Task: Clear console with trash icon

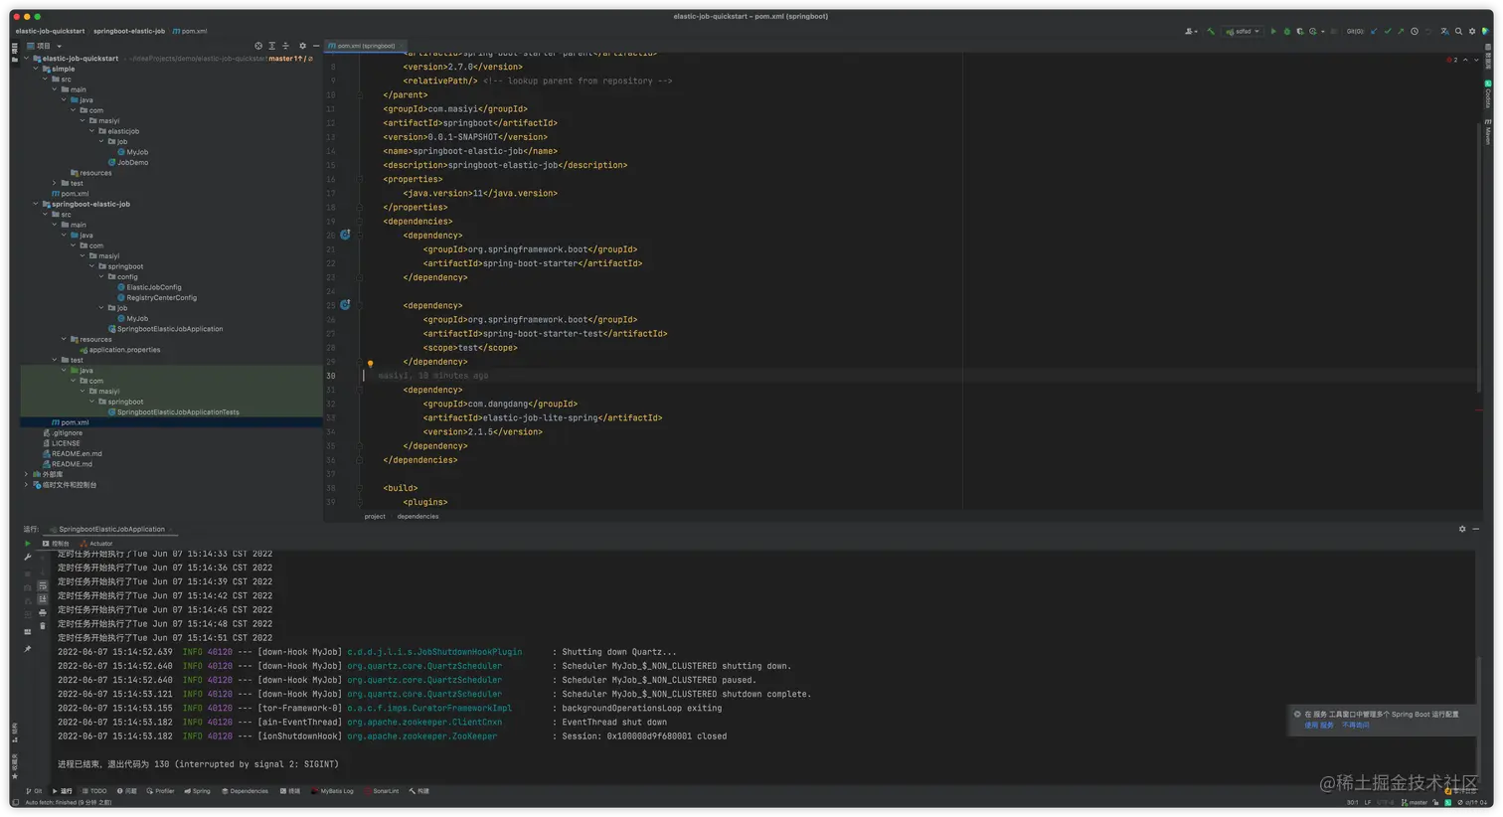Action: [x=43, y=626]
